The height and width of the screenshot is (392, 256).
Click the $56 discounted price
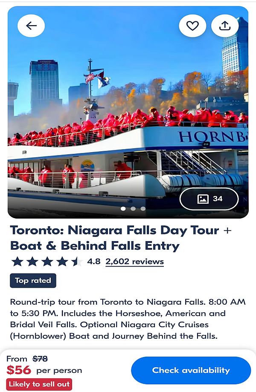(19, 370)
